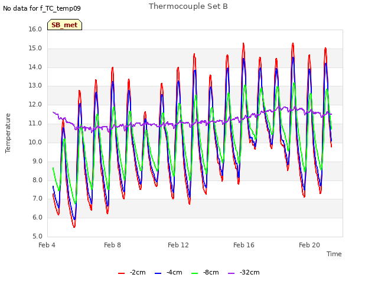
Task: Click the red -2cm legend color marker
Action: pyautogui.click(x=121, y=273)
